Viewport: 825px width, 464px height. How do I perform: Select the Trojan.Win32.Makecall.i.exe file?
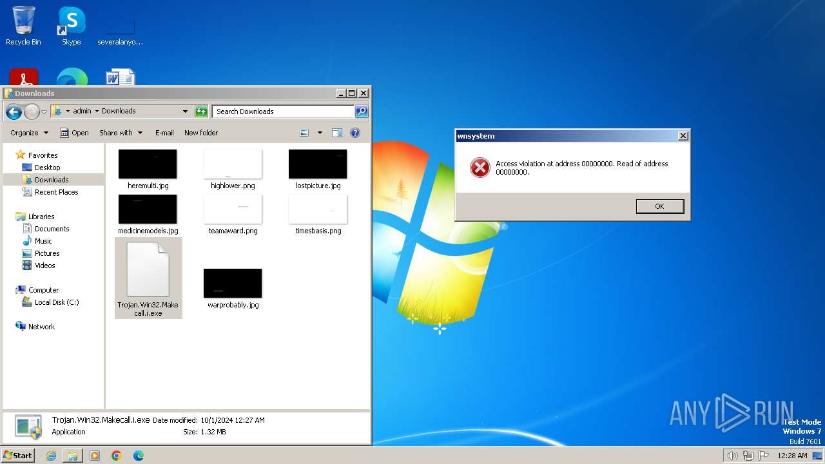[x=148, y=278]
